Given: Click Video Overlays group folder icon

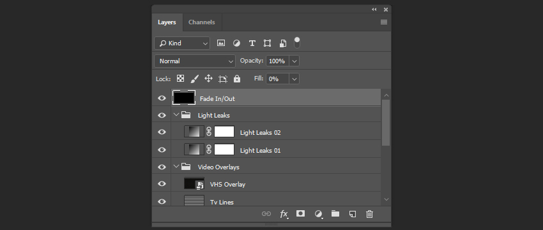Looking at the screenshot, I should [x=186, y=167].
